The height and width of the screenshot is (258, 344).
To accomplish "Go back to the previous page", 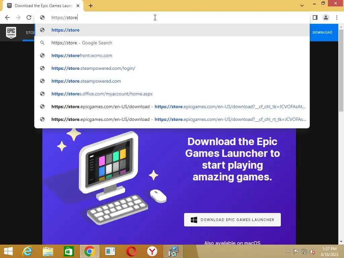I will (7, 17).
